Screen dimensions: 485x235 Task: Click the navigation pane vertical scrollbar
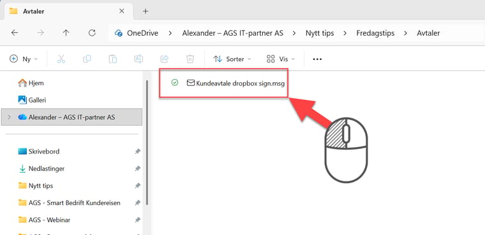coord(147,143)
